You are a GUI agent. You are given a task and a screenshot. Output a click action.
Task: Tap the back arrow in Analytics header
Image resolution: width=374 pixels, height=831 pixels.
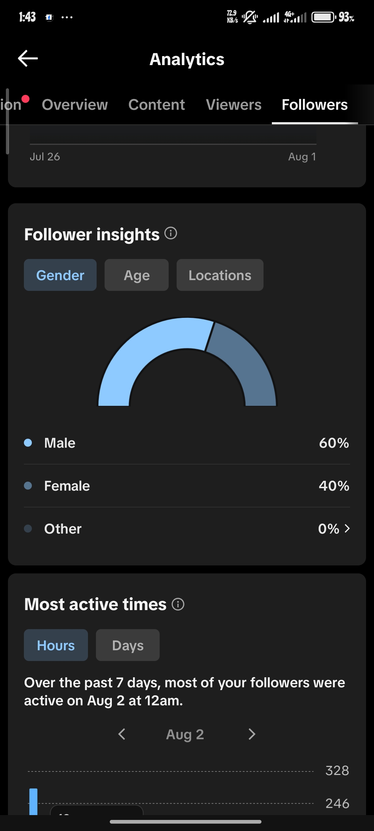click(28, 58)
